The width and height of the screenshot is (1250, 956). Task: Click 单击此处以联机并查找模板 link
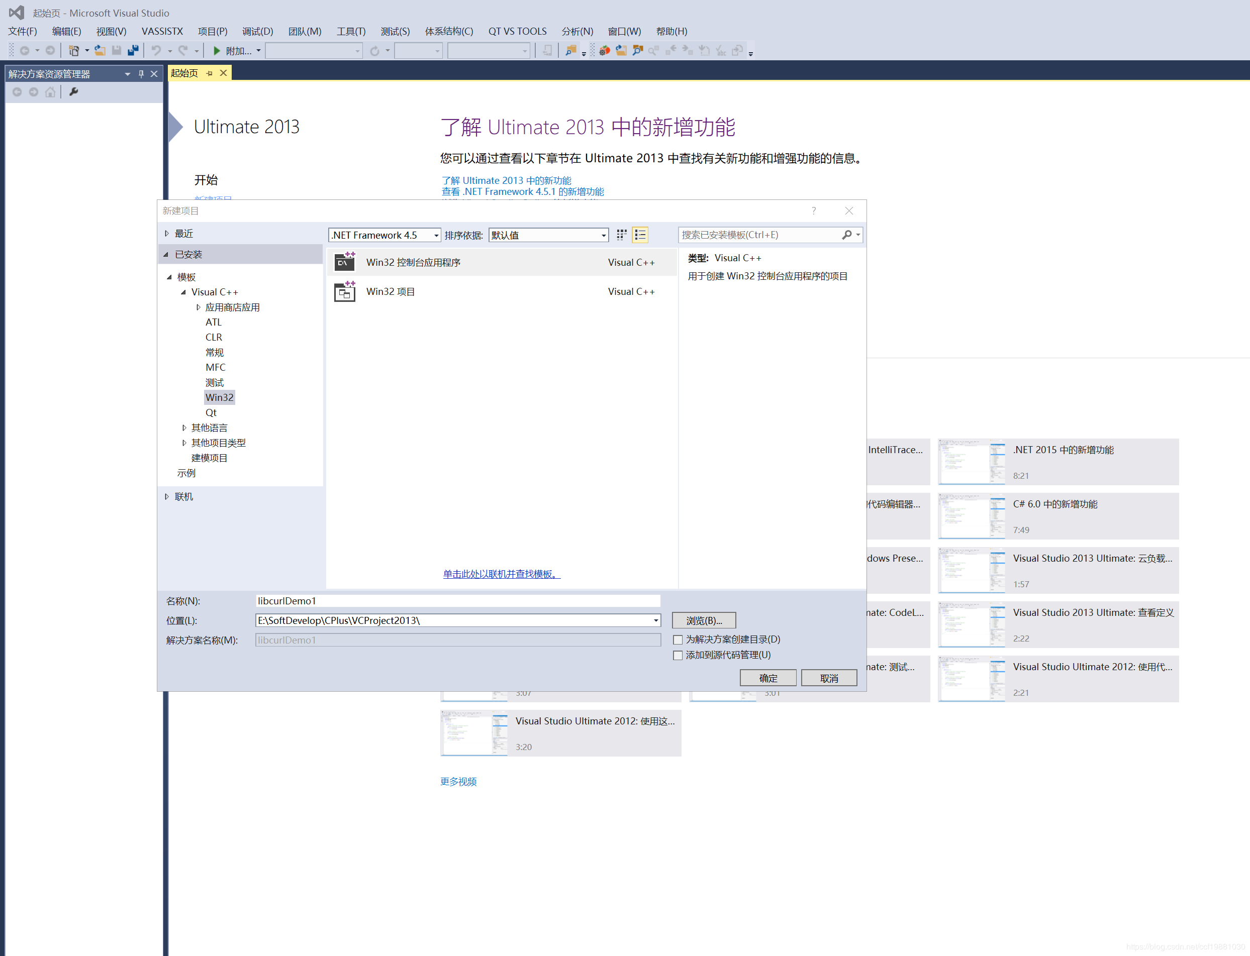(502, 574)
